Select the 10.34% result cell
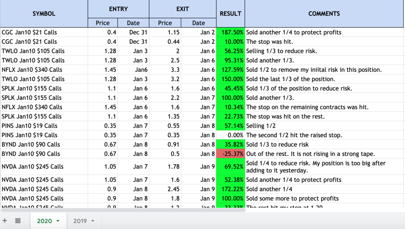This screenshot has width=405, height=229. click(231, 107)
